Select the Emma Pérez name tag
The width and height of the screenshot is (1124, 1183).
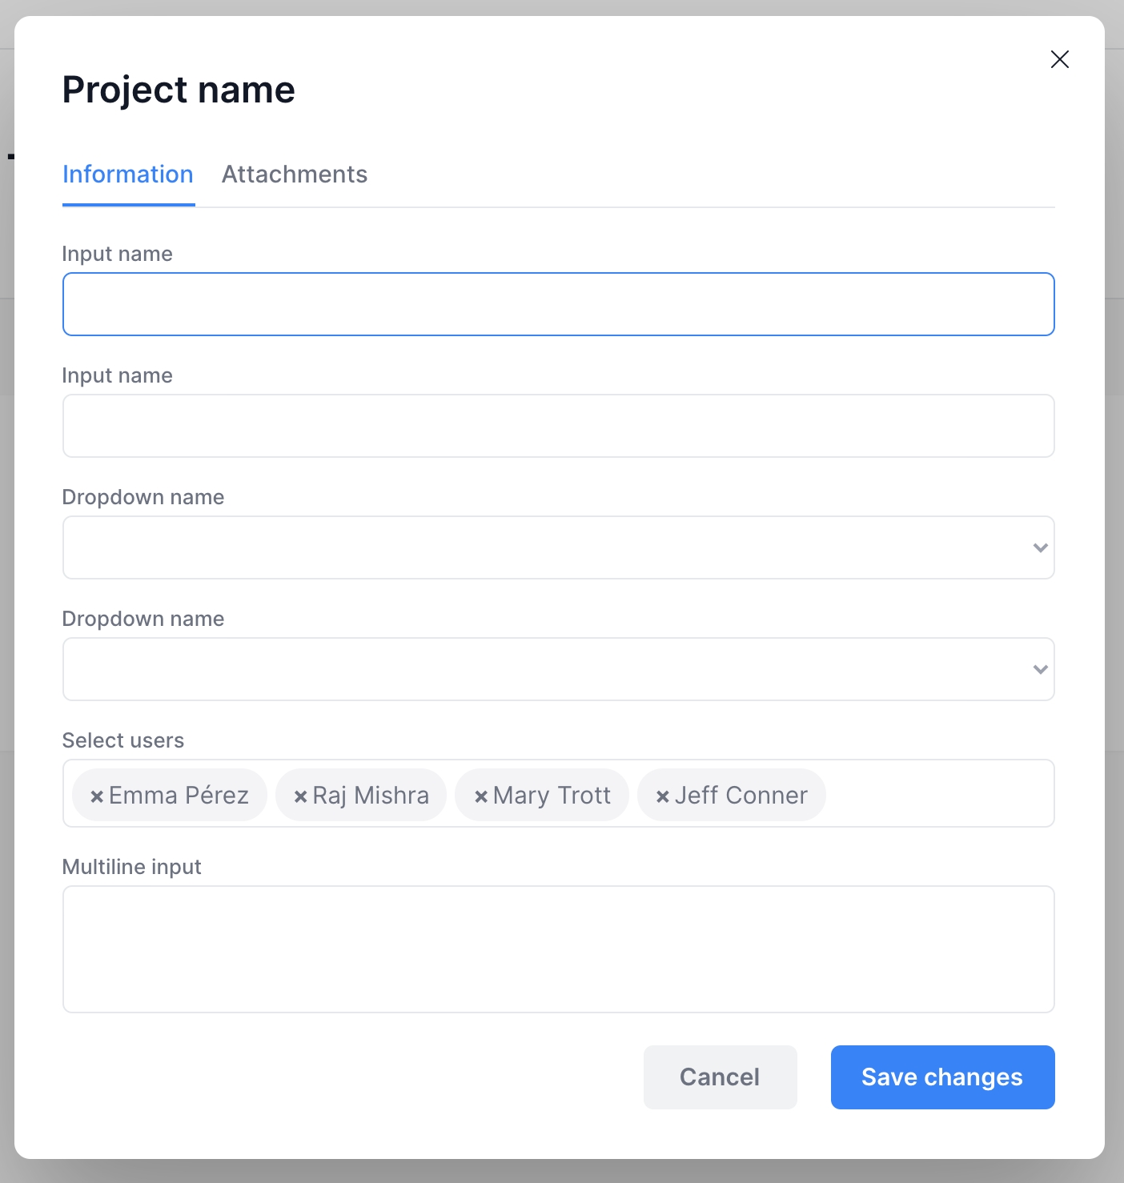click(179, 796)
